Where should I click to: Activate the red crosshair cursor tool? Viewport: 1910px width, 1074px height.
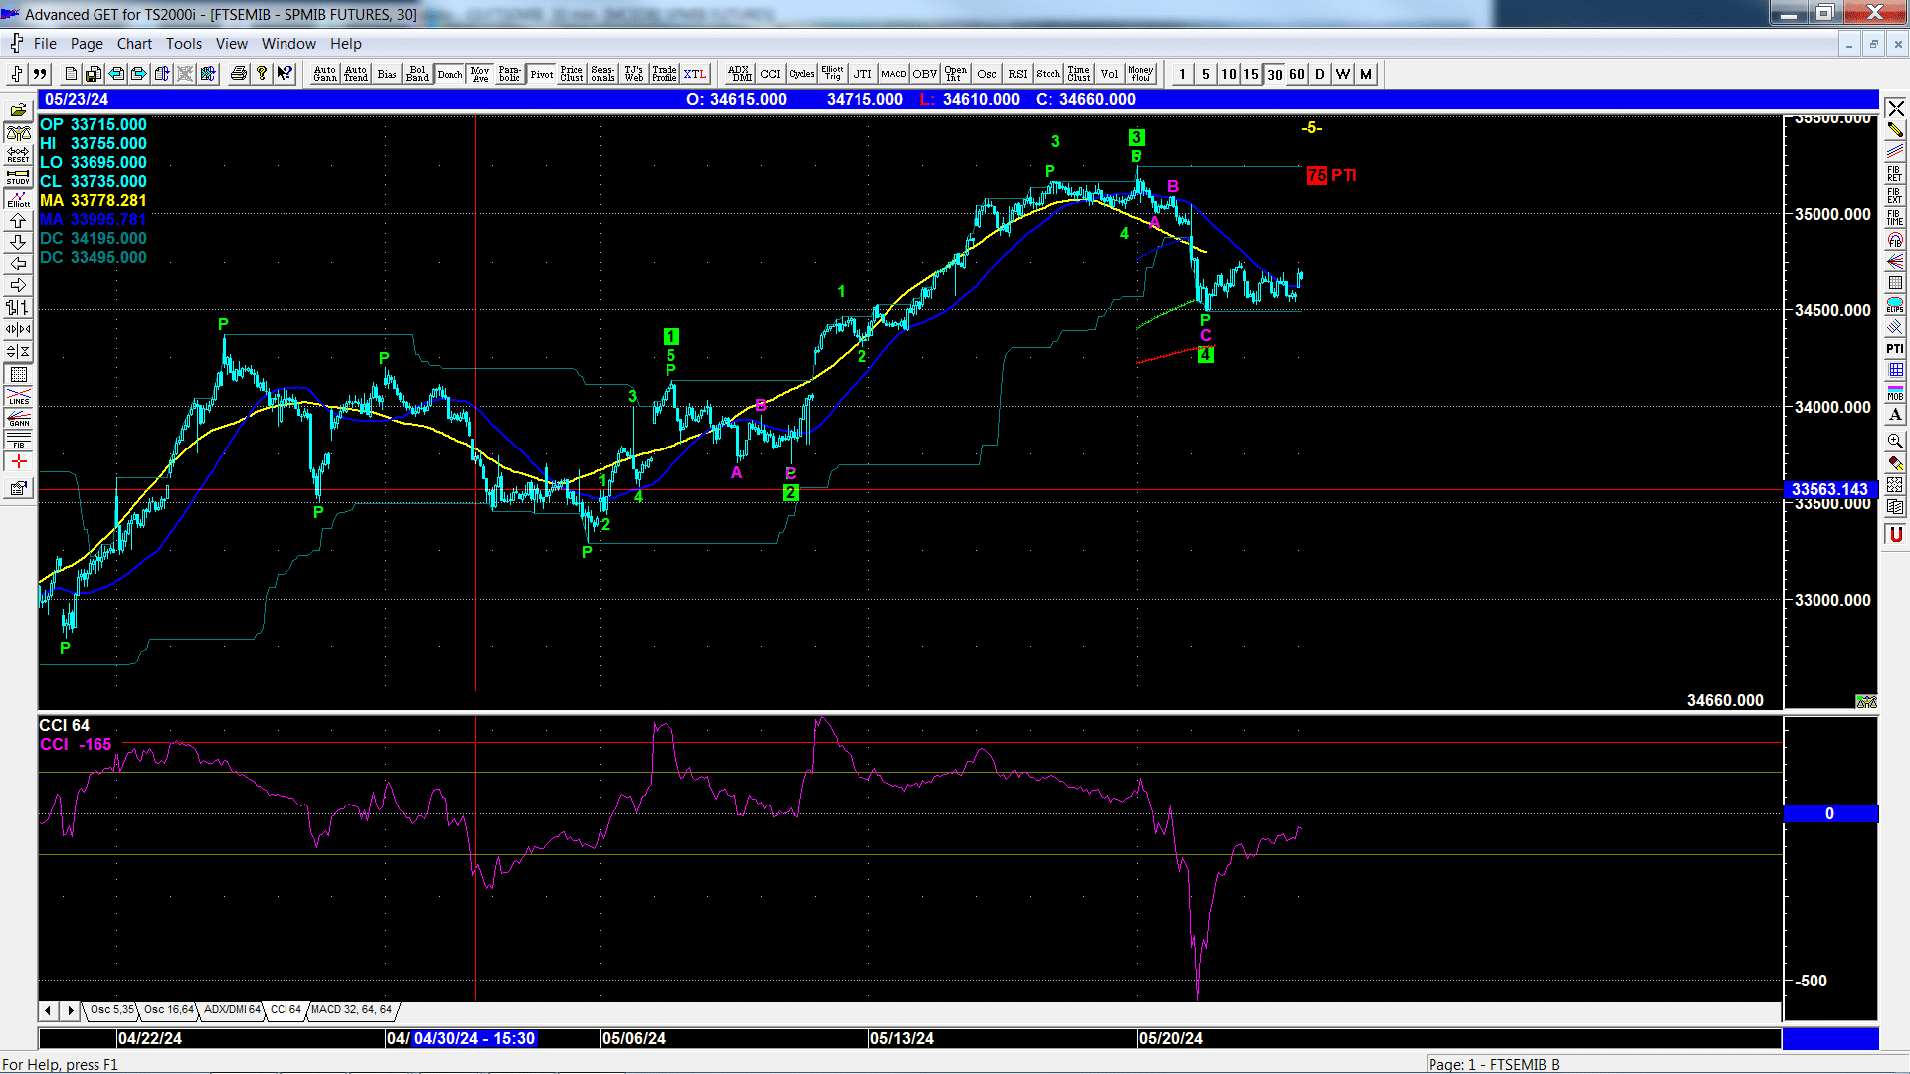(x=18, y=461)
